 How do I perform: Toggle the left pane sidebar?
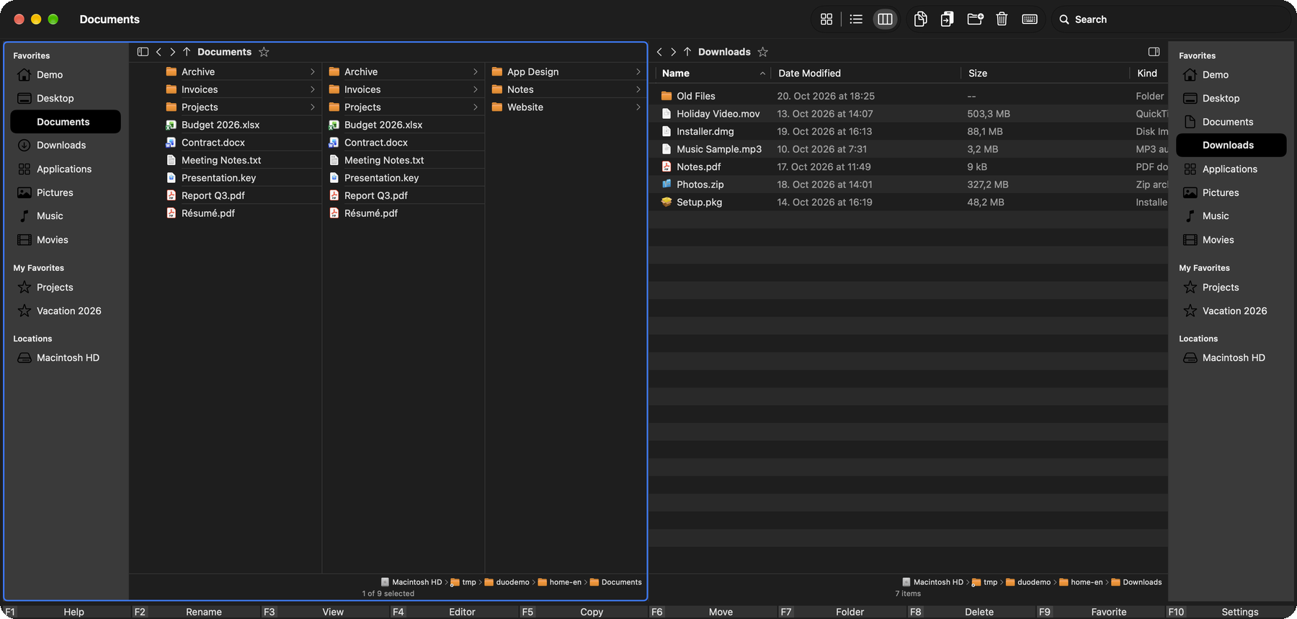click(x=143, y=52)
